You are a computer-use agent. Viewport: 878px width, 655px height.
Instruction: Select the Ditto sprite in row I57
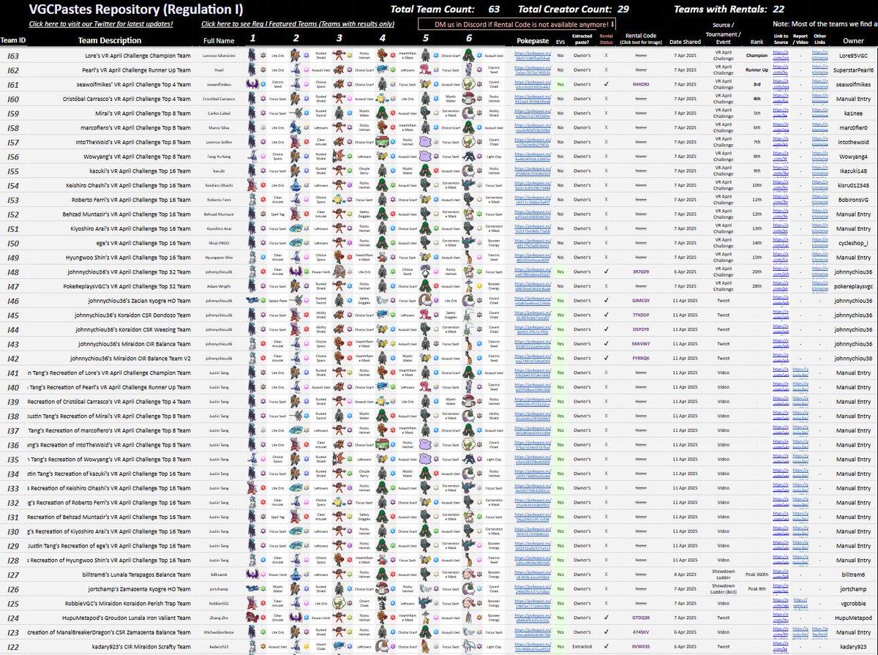click(425, 142)
